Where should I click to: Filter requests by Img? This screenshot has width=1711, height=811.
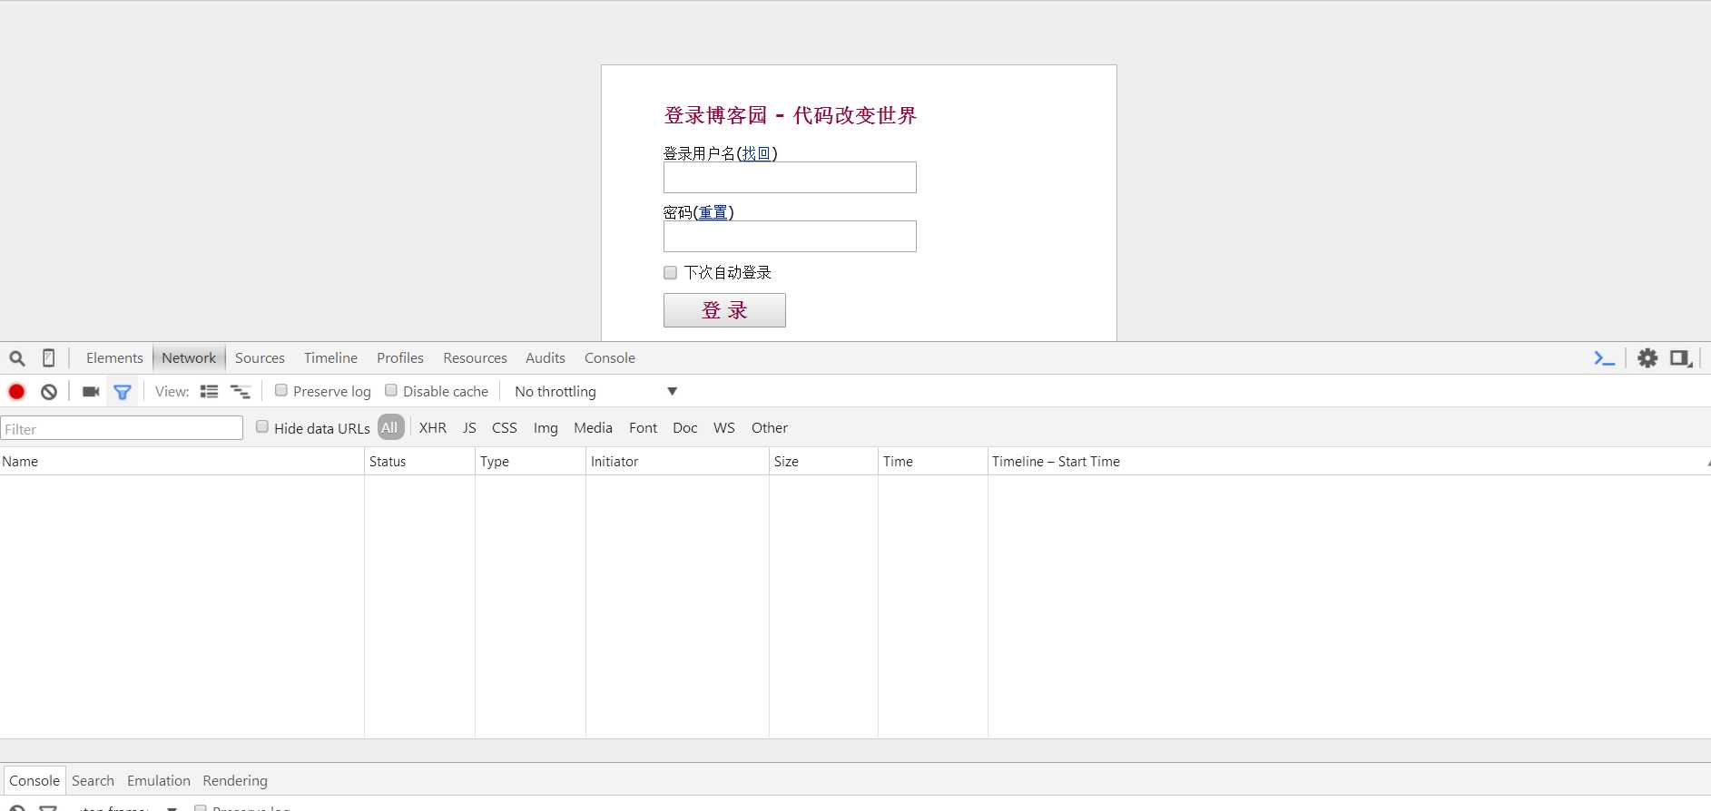pos(546,428)
